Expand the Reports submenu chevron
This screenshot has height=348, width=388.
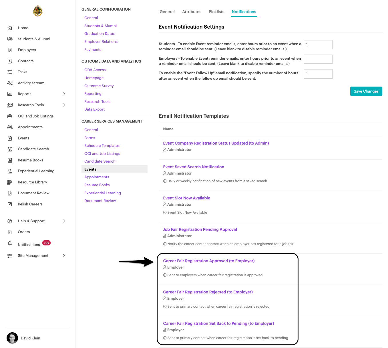coord(64,94)
